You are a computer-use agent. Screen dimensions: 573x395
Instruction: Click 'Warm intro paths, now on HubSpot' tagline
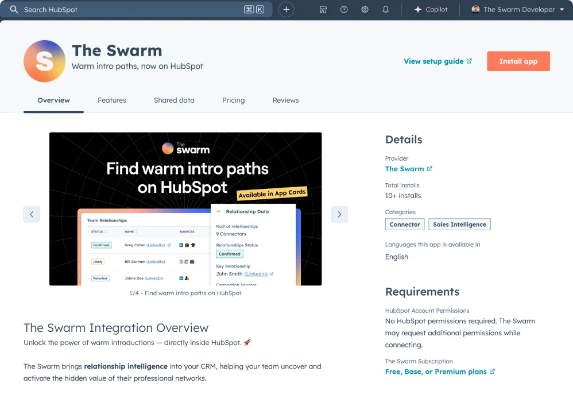pyautogui.click(x=137, y=66)
